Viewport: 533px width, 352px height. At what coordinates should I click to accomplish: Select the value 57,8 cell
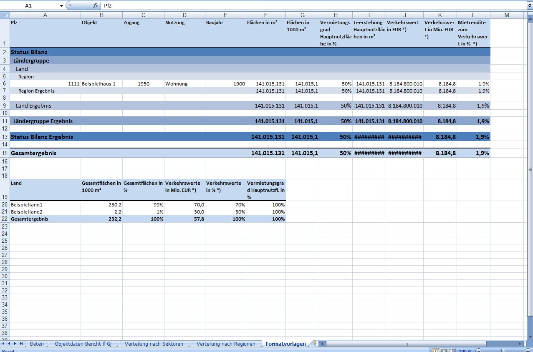[x=184, y=219]
